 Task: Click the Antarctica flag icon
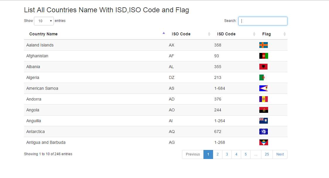coord(263,132)
